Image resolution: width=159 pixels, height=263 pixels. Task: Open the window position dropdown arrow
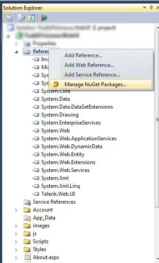[x=144, y=7]
